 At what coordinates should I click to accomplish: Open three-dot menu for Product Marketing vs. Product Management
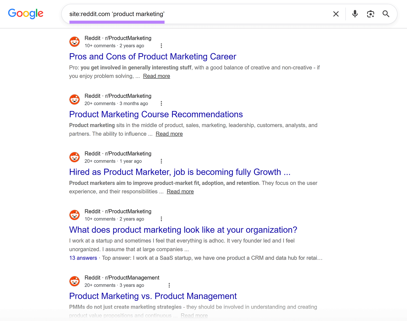tap(169, 285)
